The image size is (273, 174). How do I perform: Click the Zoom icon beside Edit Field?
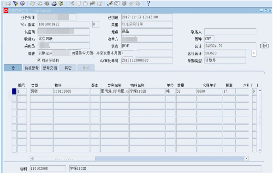tap(117, 3)
